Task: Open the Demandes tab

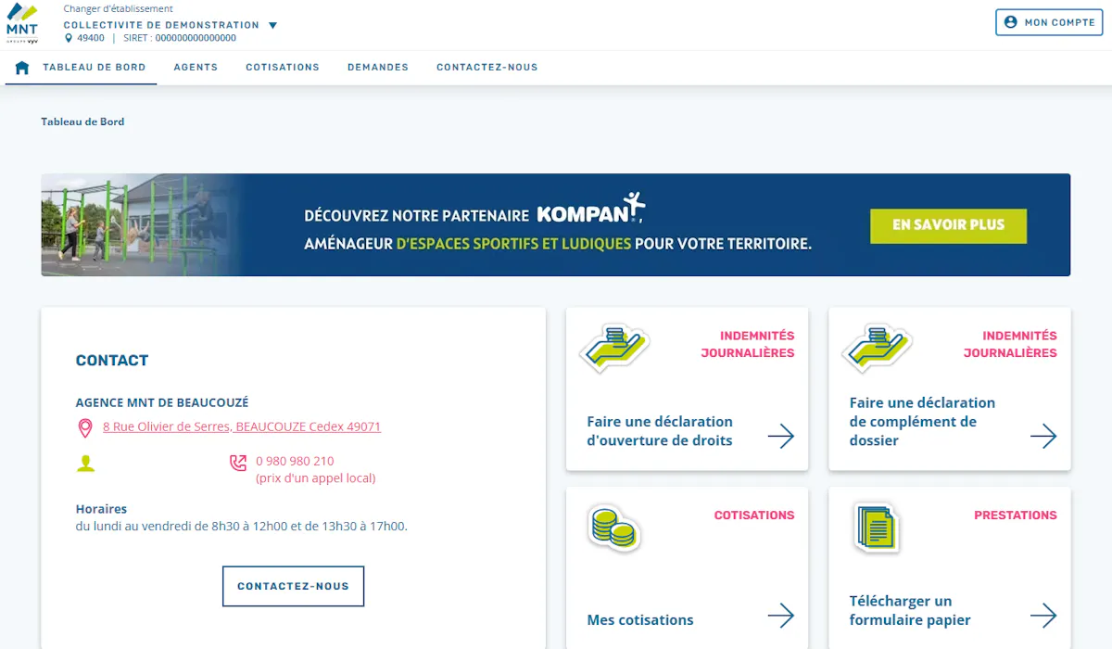Action: click(x=377, y=67)
